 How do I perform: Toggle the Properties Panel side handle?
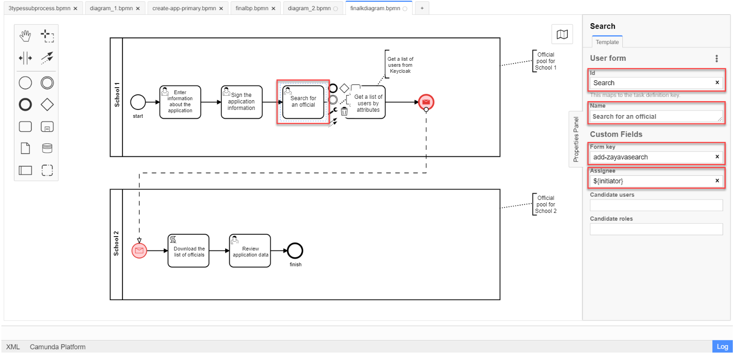(576, 139)
